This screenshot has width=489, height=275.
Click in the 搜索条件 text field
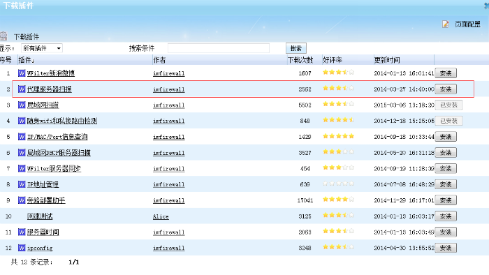coord(218,48)
